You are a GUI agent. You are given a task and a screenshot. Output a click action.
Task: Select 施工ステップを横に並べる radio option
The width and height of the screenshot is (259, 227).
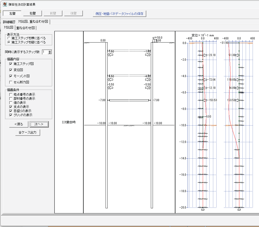[9, 38]
